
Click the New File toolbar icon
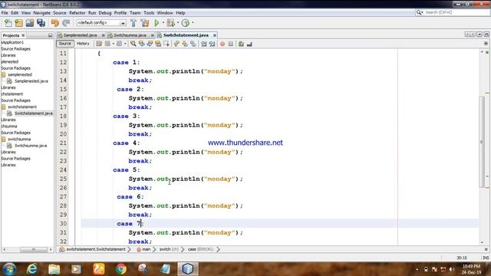[x=8, y=23]
